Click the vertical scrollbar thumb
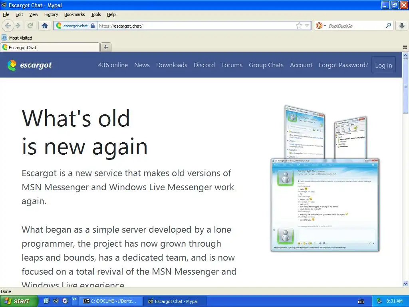 point(405,86)
